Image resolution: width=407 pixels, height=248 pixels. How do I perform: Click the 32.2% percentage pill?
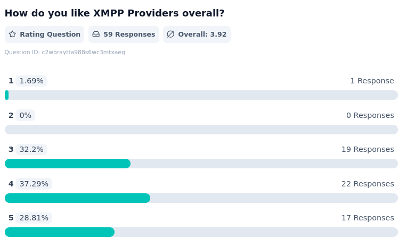point(31,149)
